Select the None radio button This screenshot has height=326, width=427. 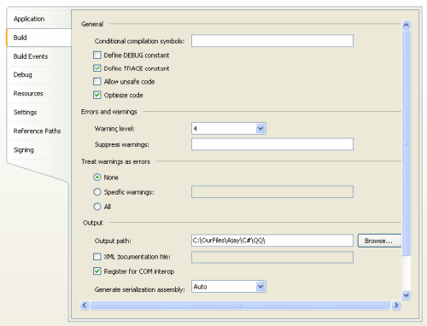click(97, 178)
